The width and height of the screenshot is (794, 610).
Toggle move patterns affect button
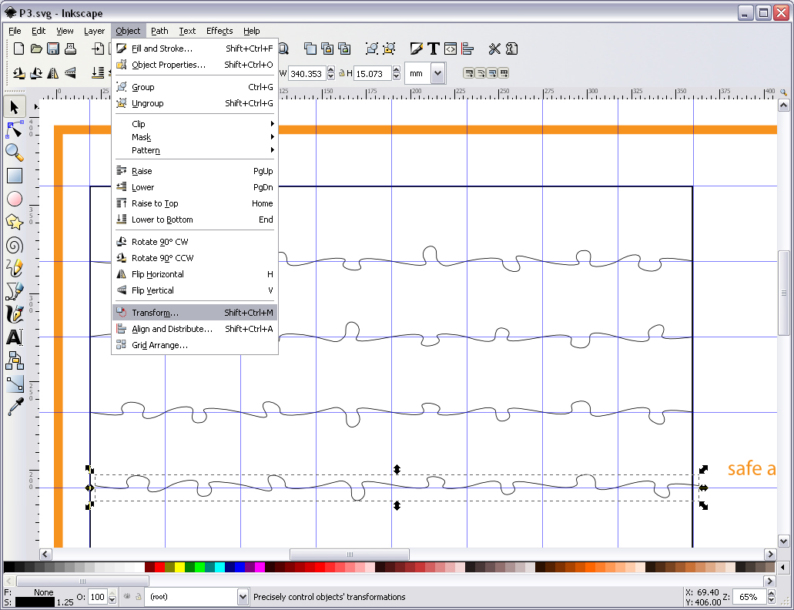click(x=504, y=73)
